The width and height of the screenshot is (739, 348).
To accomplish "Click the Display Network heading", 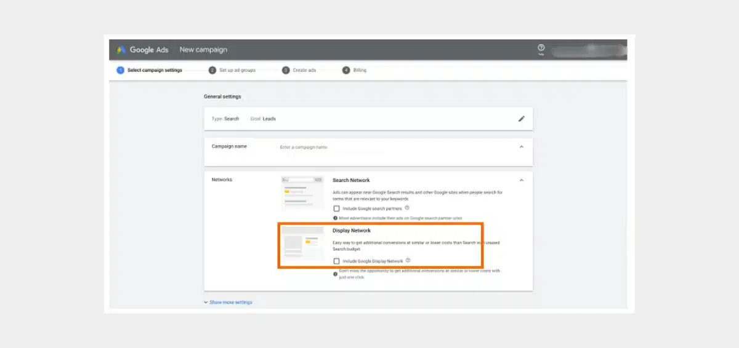I will tap(352, 231).
